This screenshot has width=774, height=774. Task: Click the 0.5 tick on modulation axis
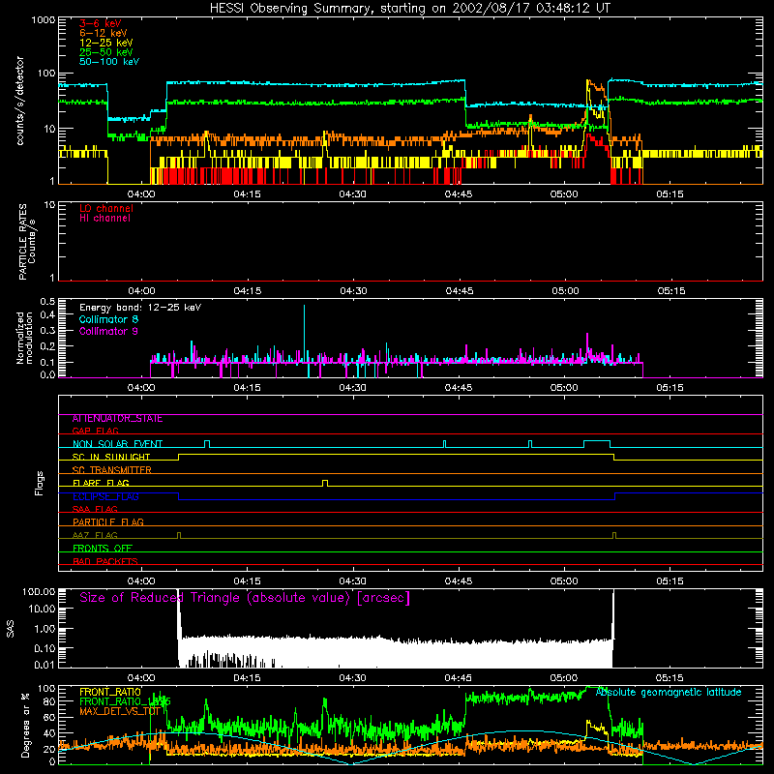(47, 302)
